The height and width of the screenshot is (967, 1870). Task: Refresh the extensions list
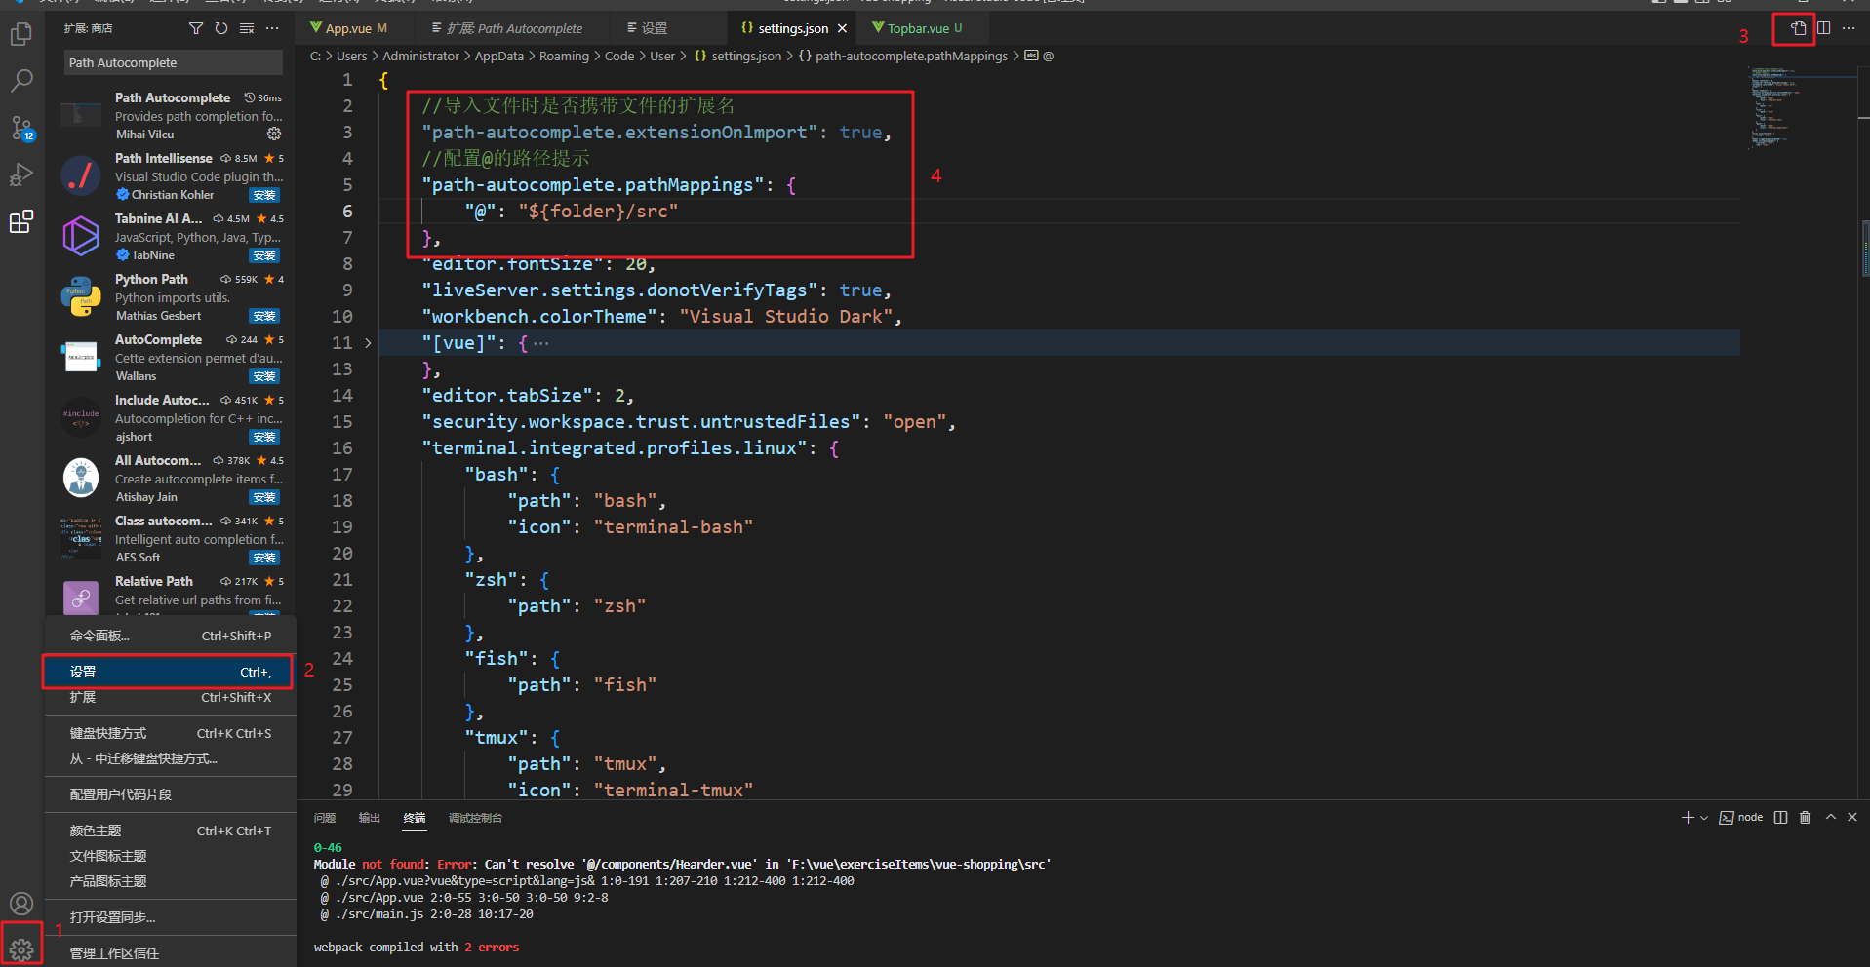221,28
